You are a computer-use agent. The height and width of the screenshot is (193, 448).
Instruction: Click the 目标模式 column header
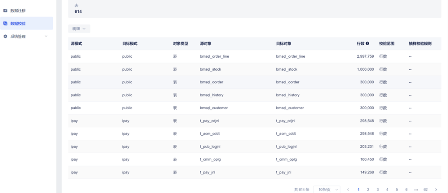[x=130, y=44]
